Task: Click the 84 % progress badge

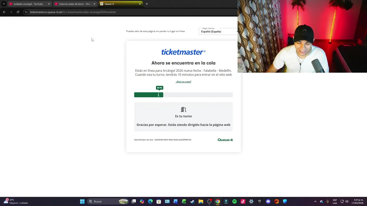Action: pyautogui.click(x=159, y=88)
